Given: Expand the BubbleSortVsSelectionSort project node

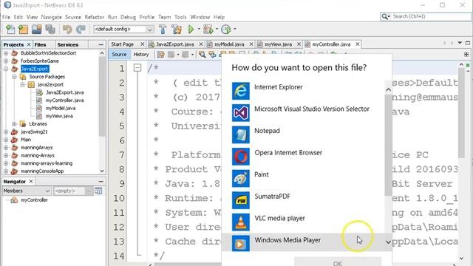Looking at the screenshot, I should [6, 53].
